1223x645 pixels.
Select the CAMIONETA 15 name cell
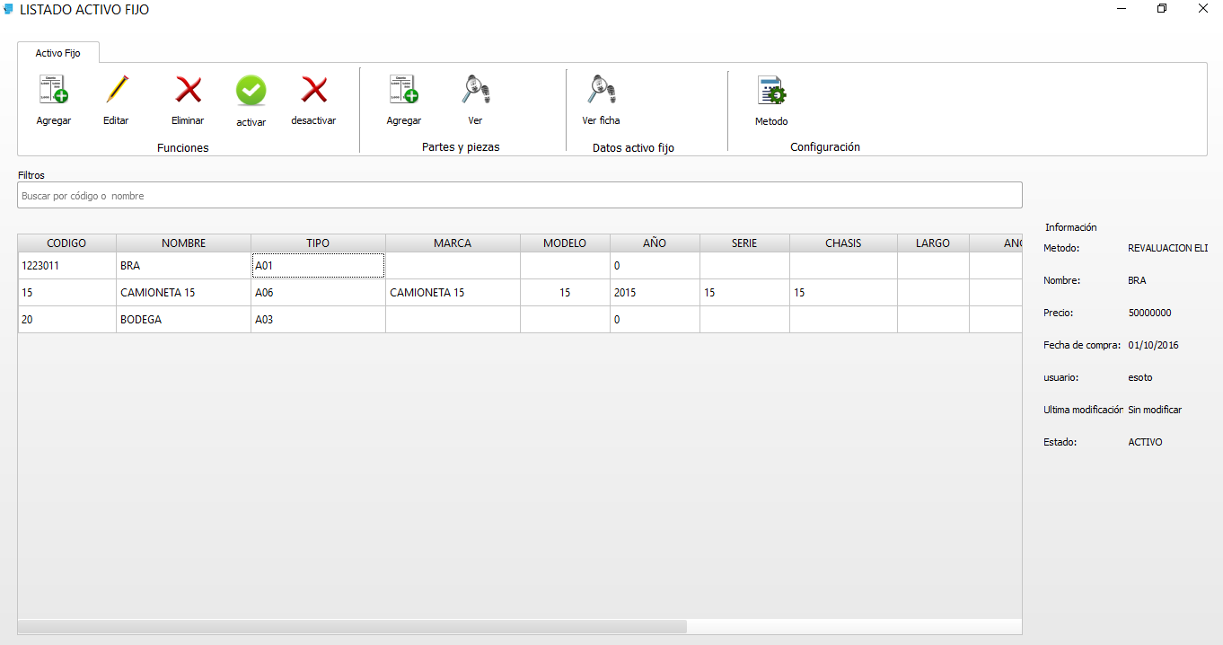(x=183, y=293)
